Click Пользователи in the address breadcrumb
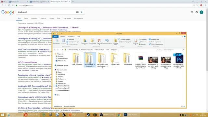Screen dimensions: 208x117 [x=99, y=50]
